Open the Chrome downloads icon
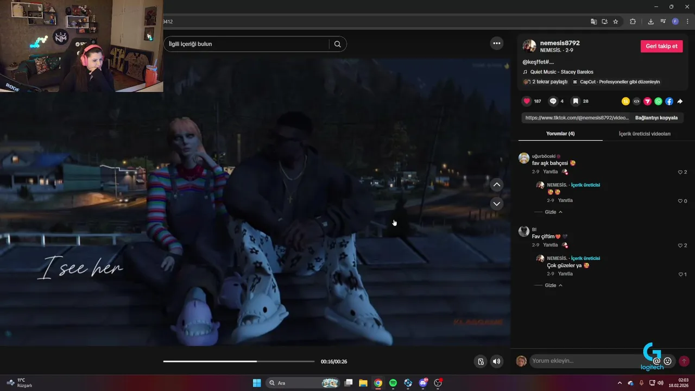Image resolution: width=695 pixels, height=391 pixels. point(650,22)
